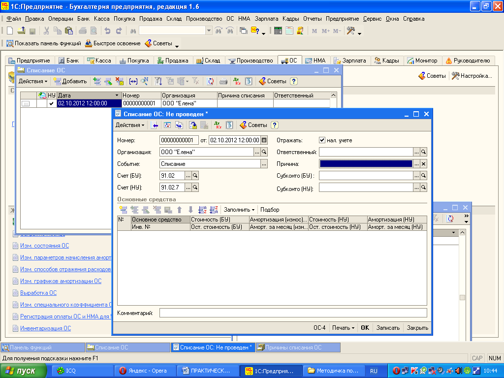The image size is (504, 378).
Task: Click the Настройка... button on the panel
Action: 472,76
